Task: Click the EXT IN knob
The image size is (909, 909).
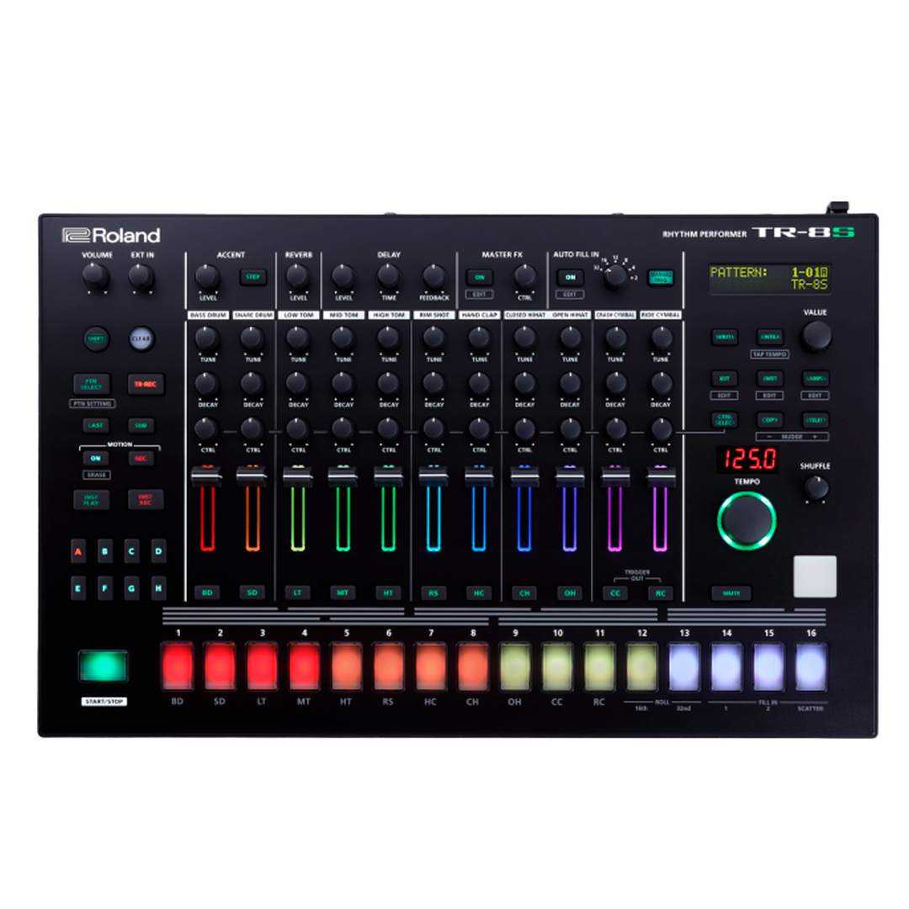Action: [x=141, y=276]
